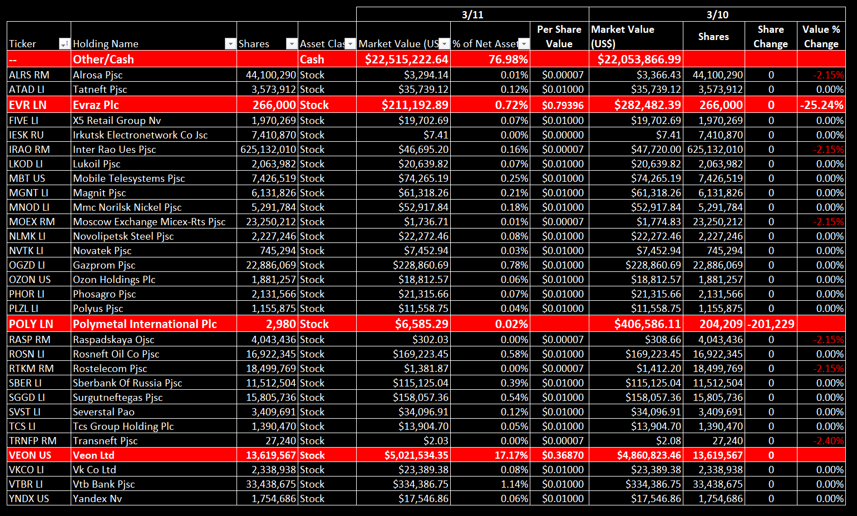The height and width of the screenshot is (516, 857).
Task: Open the % of Net Assets filter dropdown
Action: coord(524,44)
